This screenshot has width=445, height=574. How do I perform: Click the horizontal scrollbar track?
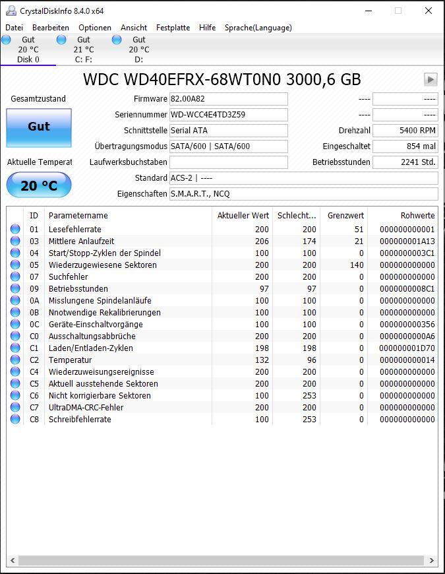pyautogui.click(x=222, y=560)
